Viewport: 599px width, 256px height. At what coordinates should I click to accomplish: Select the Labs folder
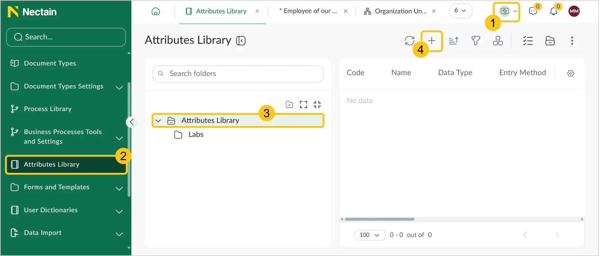[x=189, y=135]
